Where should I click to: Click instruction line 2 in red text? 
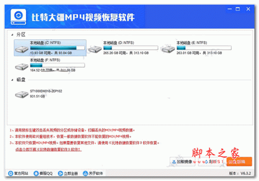point(70,137)
